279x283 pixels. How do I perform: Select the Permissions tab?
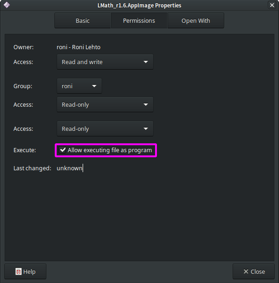coord(139,20)
